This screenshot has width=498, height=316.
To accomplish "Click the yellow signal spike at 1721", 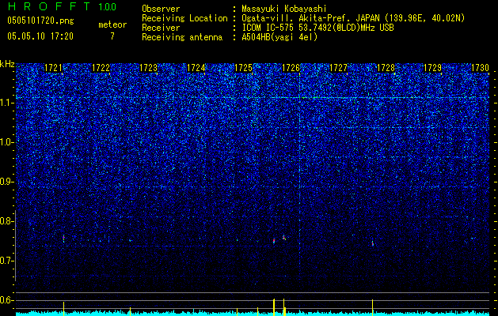I will coord(63,309).
